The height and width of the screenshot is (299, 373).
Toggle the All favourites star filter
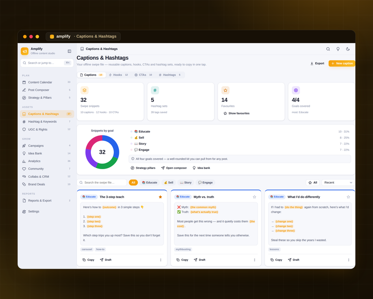pos(312,183)
